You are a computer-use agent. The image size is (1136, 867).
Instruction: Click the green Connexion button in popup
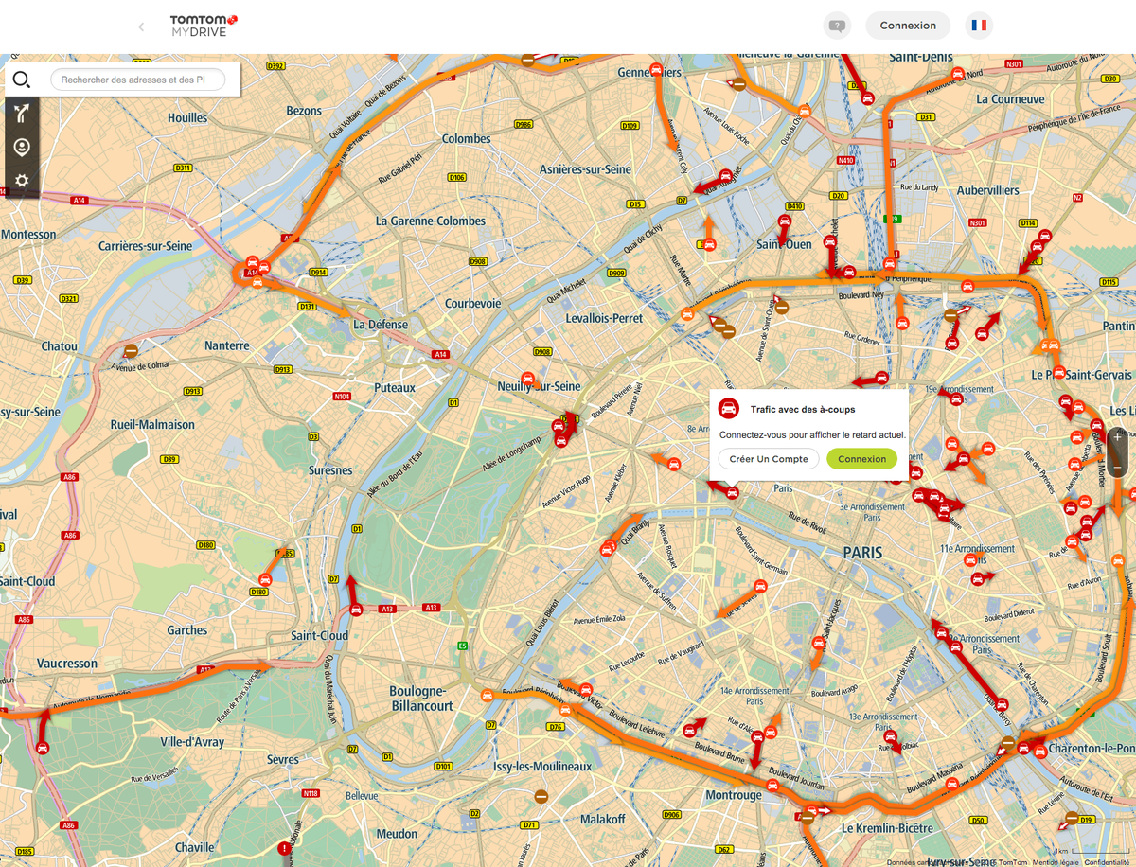point(861,459)
